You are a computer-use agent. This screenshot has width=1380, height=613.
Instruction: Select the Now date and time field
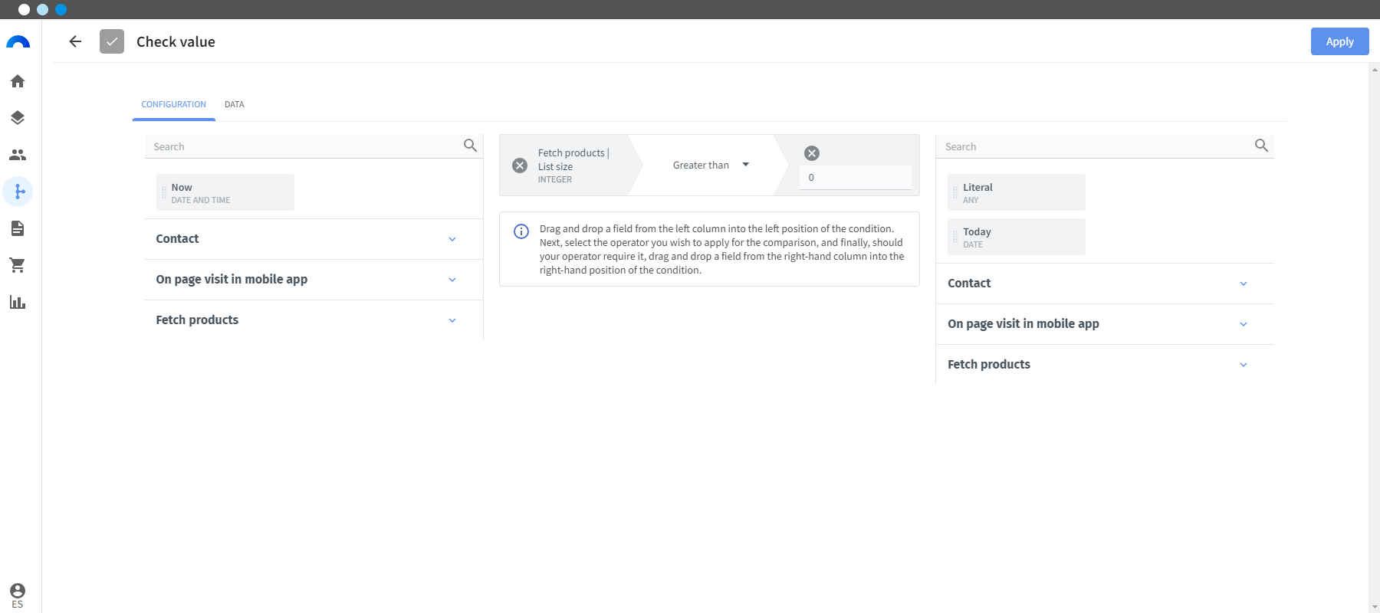click(225, 192)
